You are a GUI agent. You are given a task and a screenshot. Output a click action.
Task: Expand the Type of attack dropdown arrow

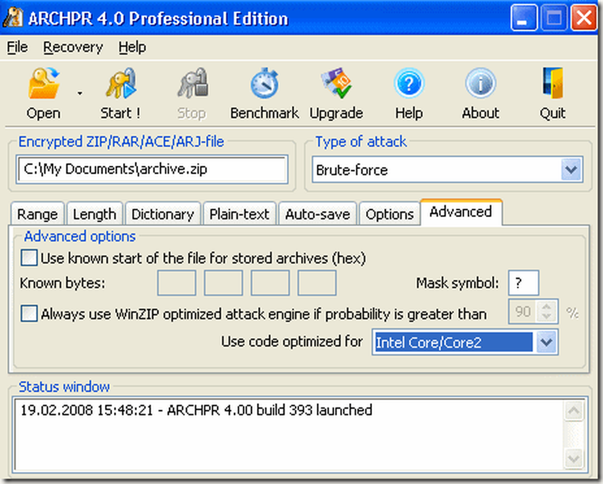[571, 169]
